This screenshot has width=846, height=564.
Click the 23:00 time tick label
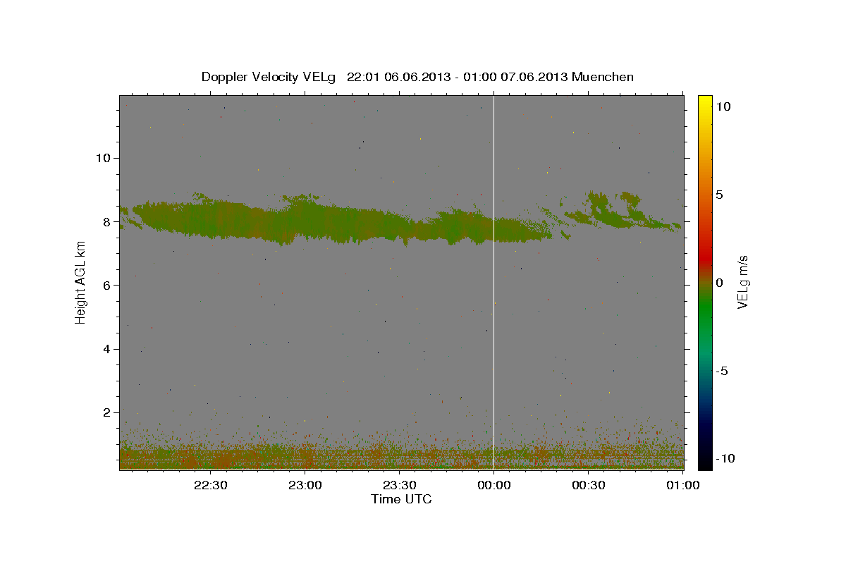coord(305,485)
